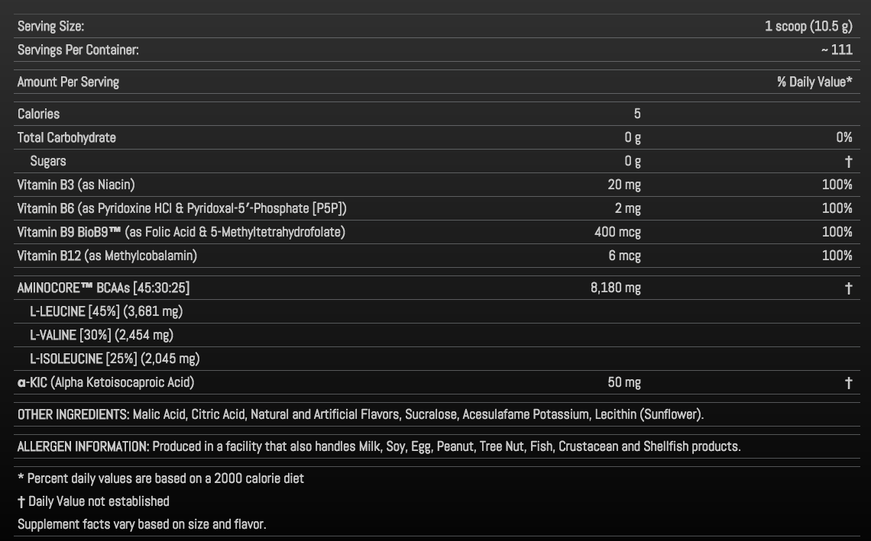Click the Sugars row label
The image size is (871, 541).
coord(48,161)
